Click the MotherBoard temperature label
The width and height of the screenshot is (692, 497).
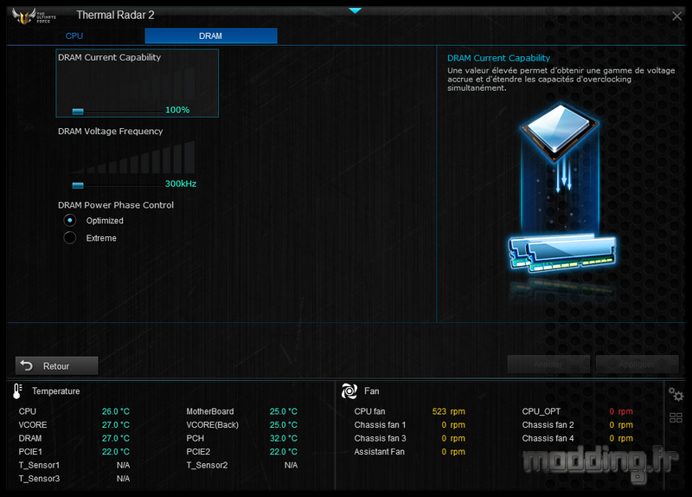[x=210, y=411]
